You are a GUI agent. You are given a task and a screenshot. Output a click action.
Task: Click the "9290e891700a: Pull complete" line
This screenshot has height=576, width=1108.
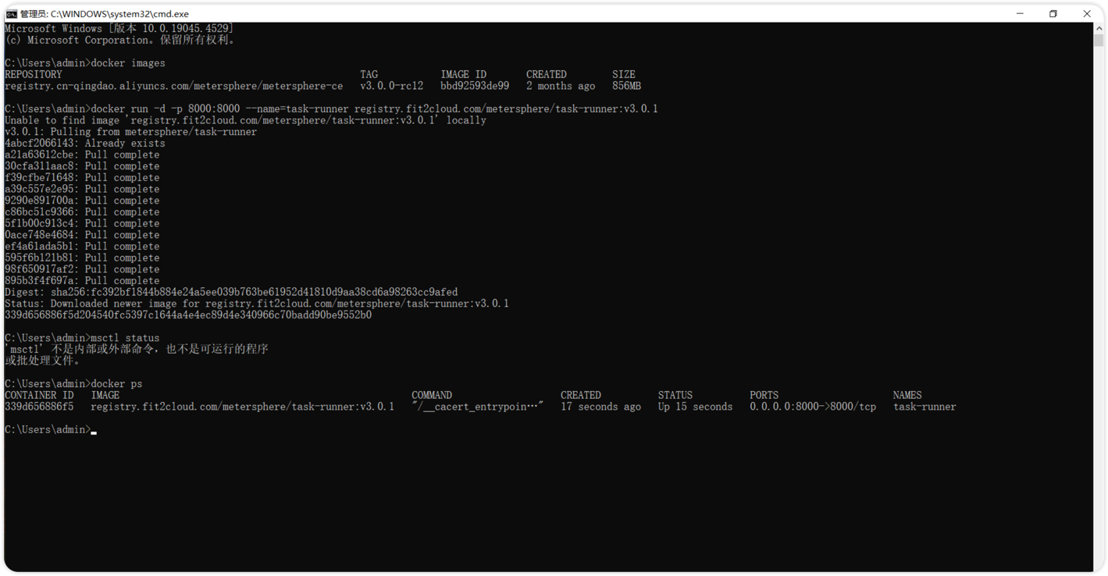82,201
